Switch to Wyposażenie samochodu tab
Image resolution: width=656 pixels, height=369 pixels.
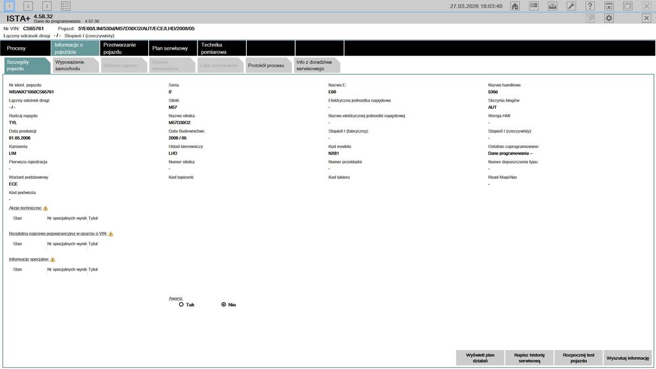(x=75, y=65)
